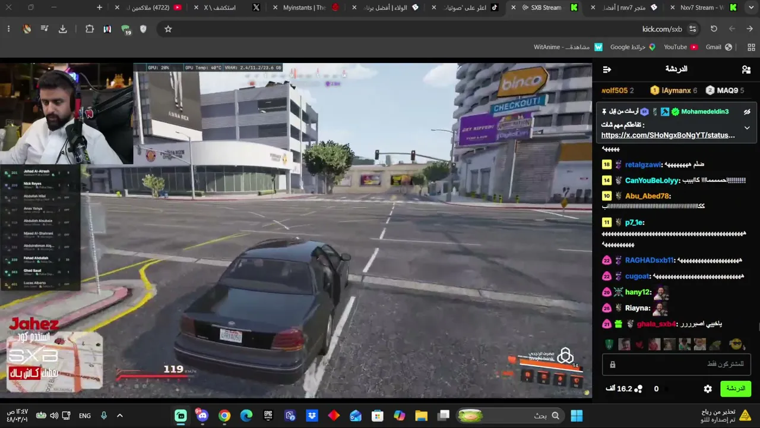
Task: Open CanYouBeLolyy's profile from chat
Action: point(651,180)
